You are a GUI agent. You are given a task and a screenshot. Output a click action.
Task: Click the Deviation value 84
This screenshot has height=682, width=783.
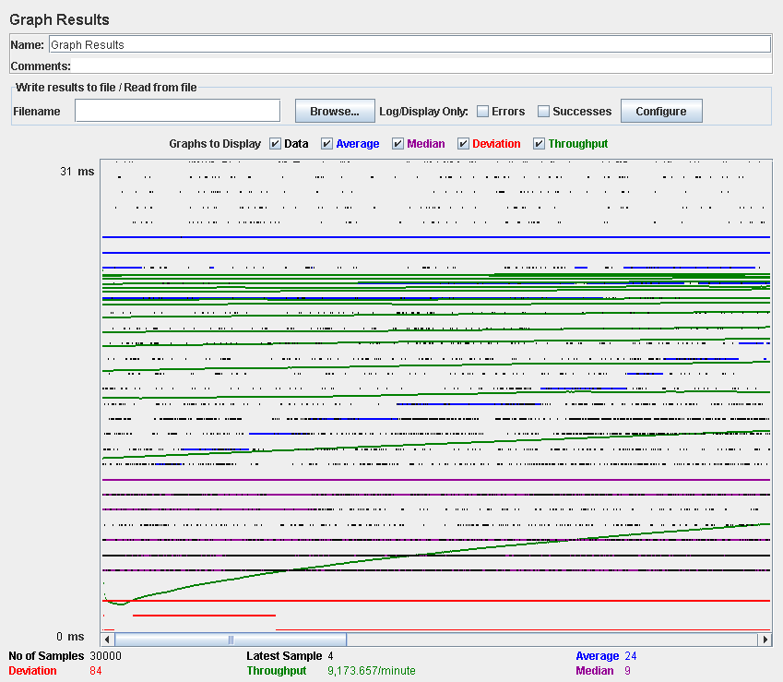(96, 671)
